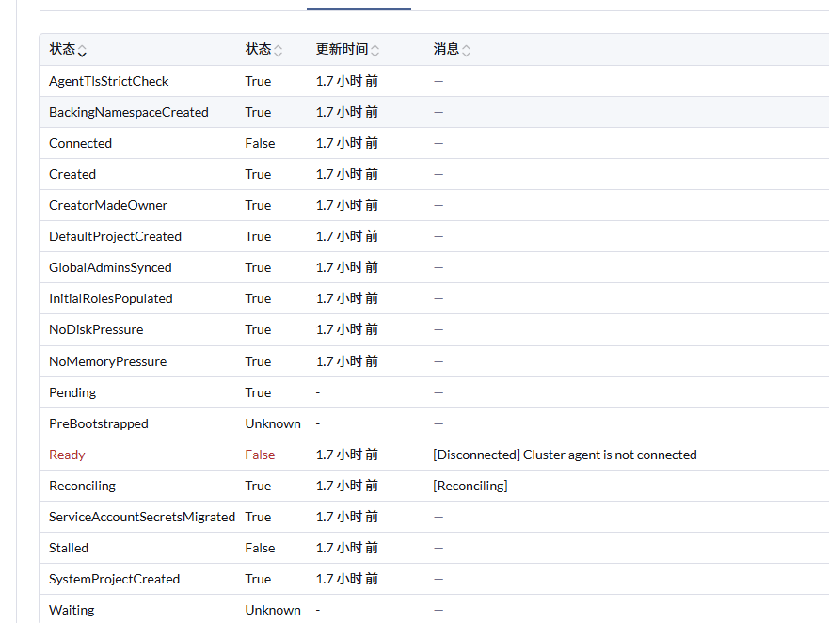The height and width of the screenshot is (623, 829).
Task: Click the update time of Ready row
Action: click(347, 455)
